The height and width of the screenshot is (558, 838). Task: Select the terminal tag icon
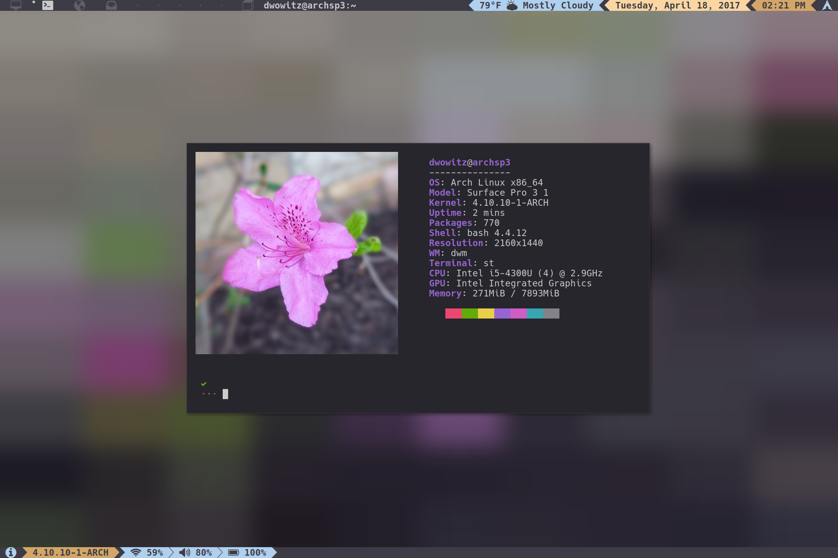tap(48, 5)
